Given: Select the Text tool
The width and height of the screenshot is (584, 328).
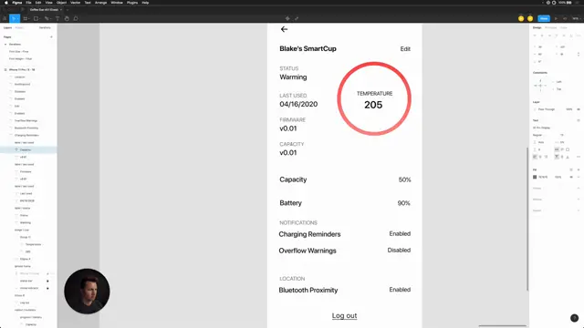Looking at the screenshot, I should tap(57, 18).
